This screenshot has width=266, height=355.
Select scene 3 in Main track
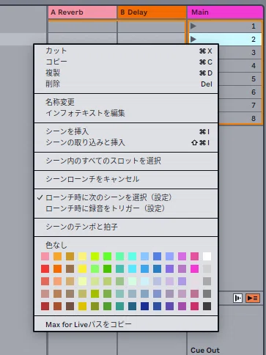pyautogui.click(x=240, y=52)
